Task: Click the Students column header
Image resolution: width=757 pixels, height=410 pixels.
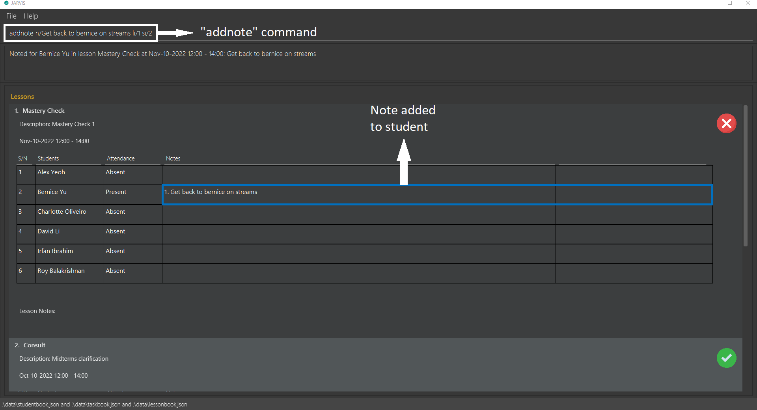Action: [48, 158]
